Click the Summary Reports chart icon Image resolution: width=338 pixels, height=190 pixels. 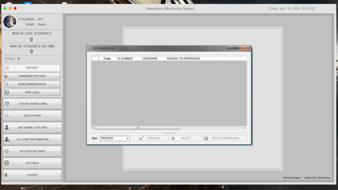click(x=7, y=76)
